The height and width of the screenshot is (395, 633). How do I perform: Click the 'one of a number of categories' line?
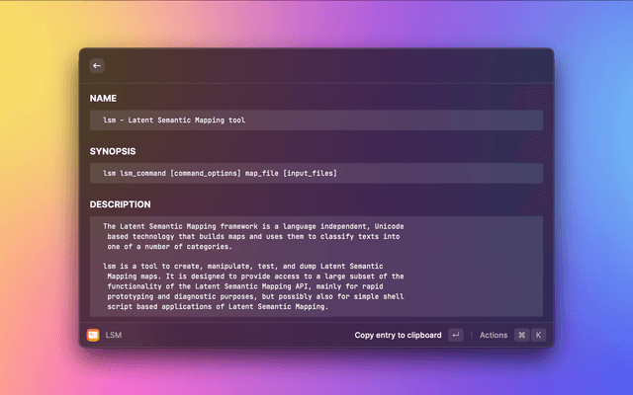(x=170, y=247)
